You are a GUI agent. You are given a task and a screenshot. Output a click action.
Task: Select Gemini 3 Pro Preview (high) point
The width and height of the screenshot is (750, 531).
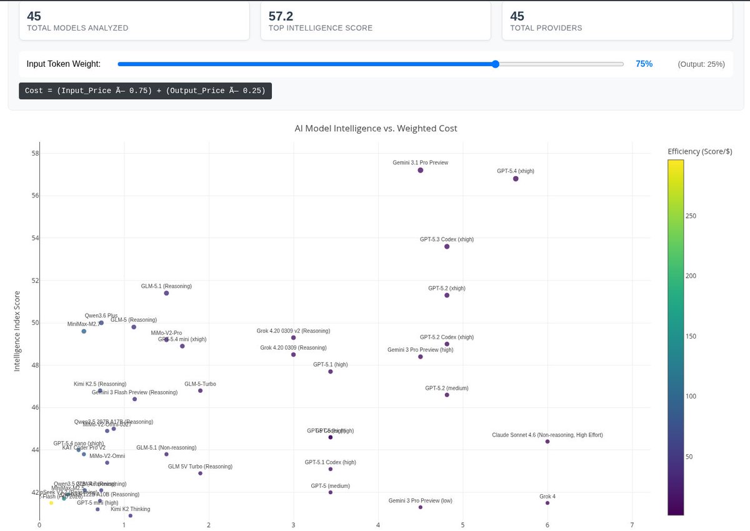coord(421,357)
